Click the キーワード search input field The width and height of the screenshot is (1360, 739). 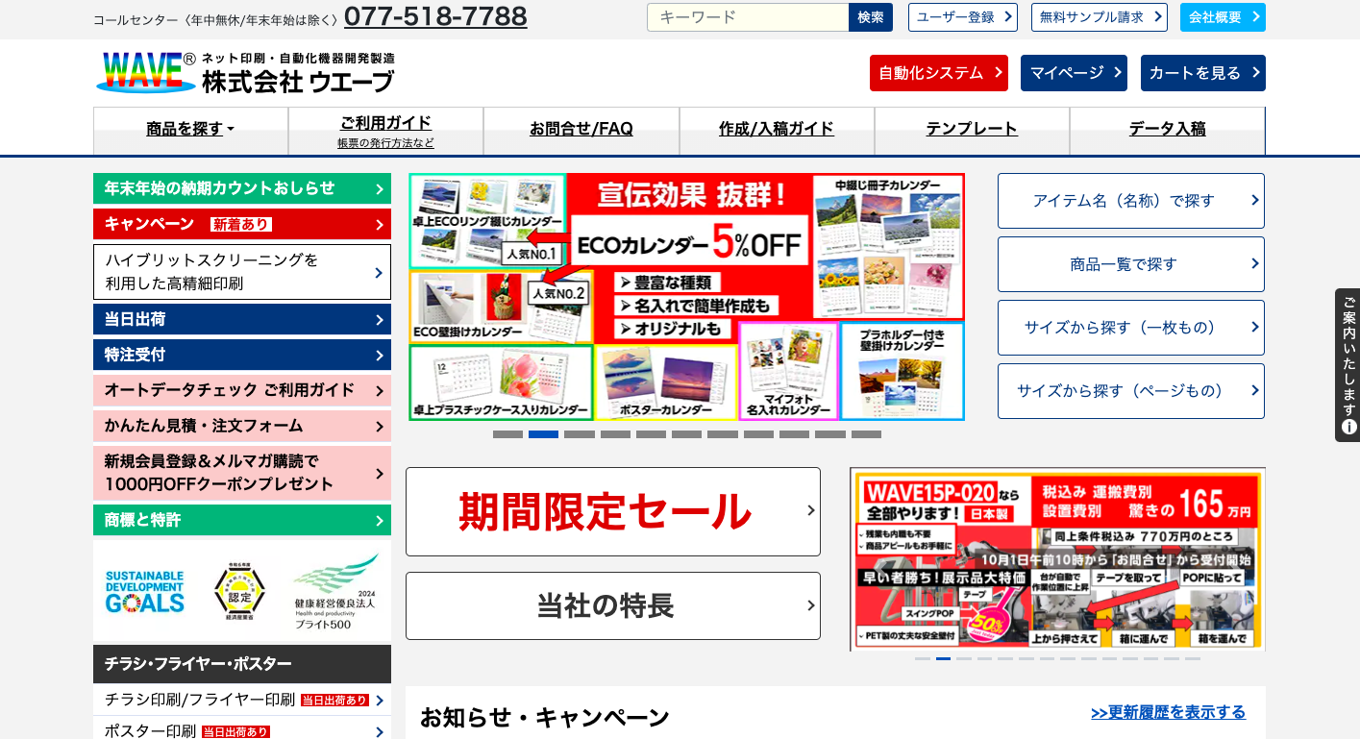point(748,17)
